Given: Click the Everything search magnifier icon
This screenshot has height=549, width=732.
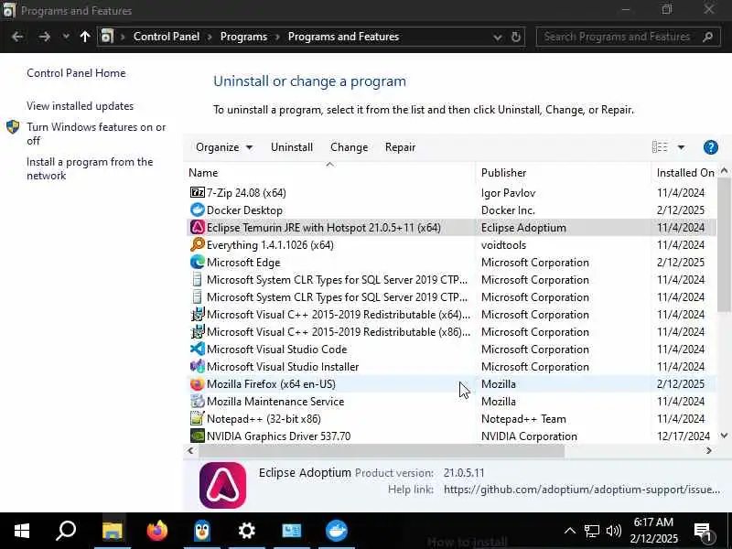Looking at the screenshot, I should click(198, 244).
